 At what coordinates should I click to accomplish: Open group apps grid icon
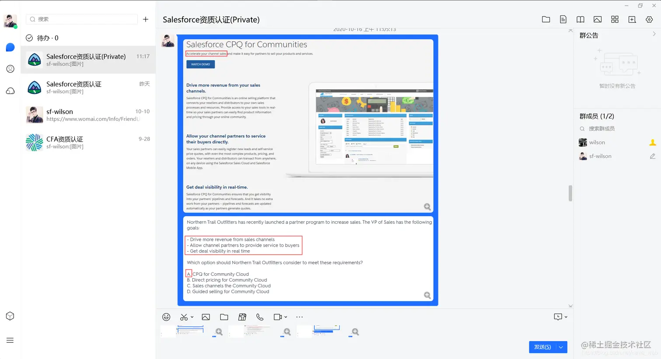(x=615, y=19)
